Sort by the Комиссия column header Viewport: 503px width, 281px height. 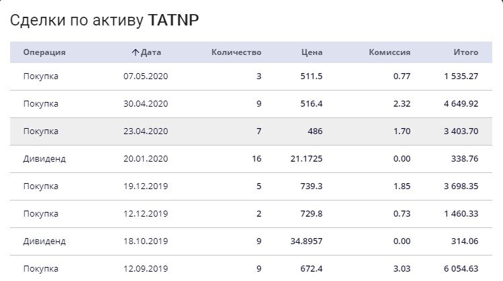tap(390, 52)
